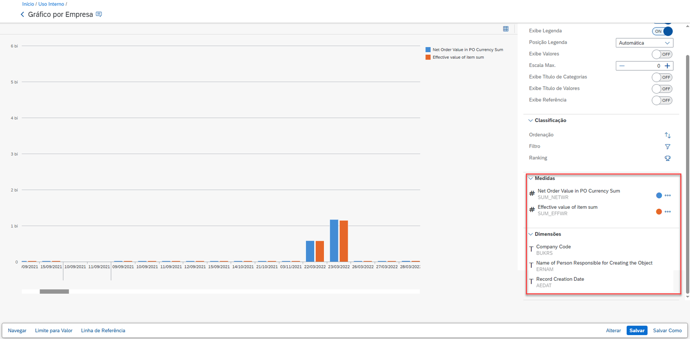
Task: Enable Exibe Título de Categorias switch
Action: tap(662, 77)
